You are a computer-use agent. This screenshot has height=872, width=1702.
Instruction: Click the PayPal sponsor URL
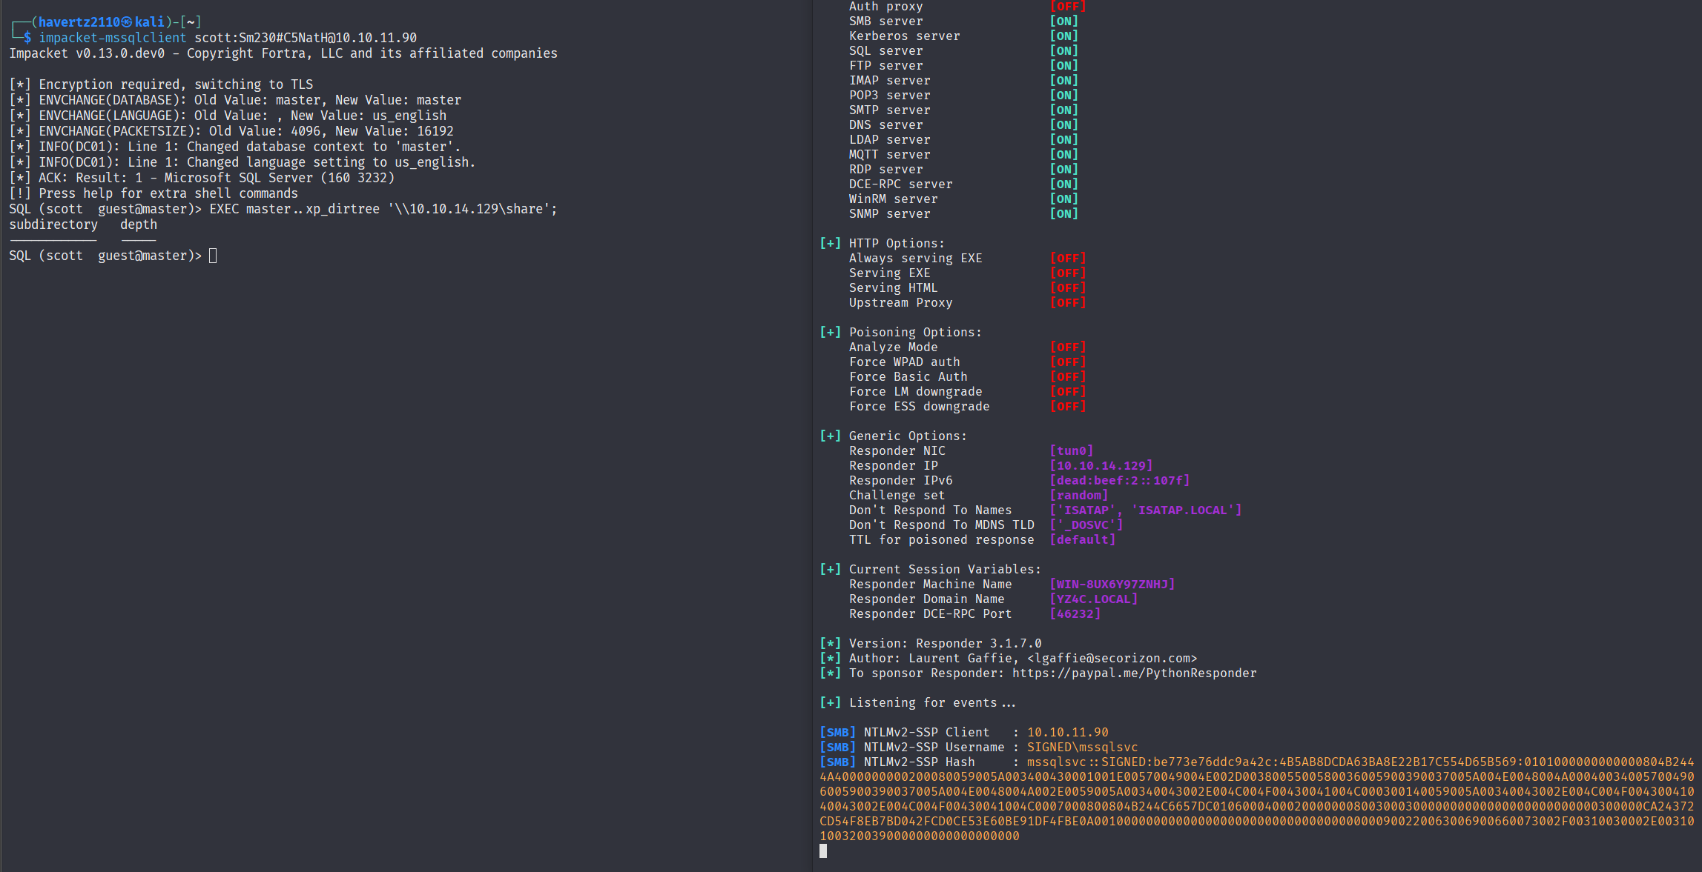pyautogui.click(x=1134, y=673)
